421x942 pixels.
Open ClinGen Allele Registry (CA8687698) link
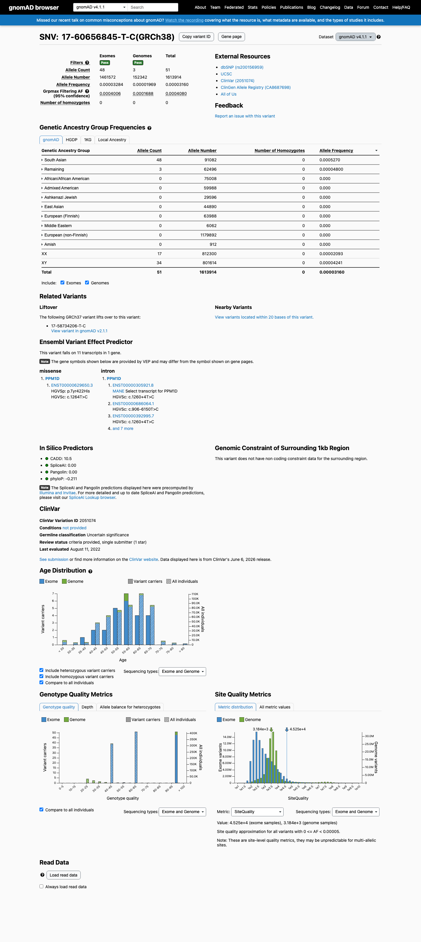point(256,88)
